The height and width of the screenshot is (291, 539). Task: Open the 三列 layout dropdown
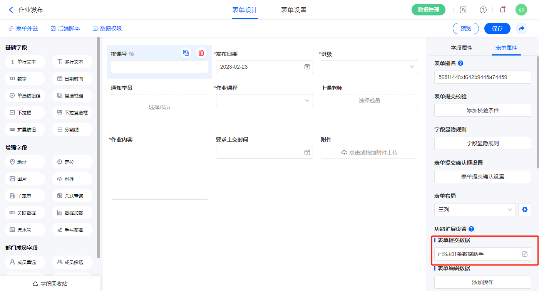475,210
